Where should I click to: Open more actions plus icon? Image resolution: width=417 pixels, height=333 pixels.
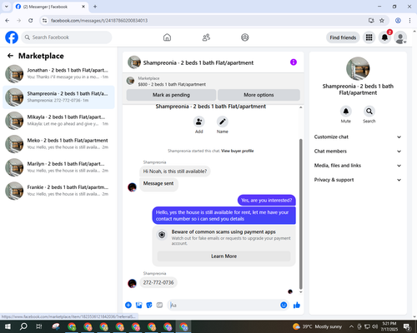[128, 306]
